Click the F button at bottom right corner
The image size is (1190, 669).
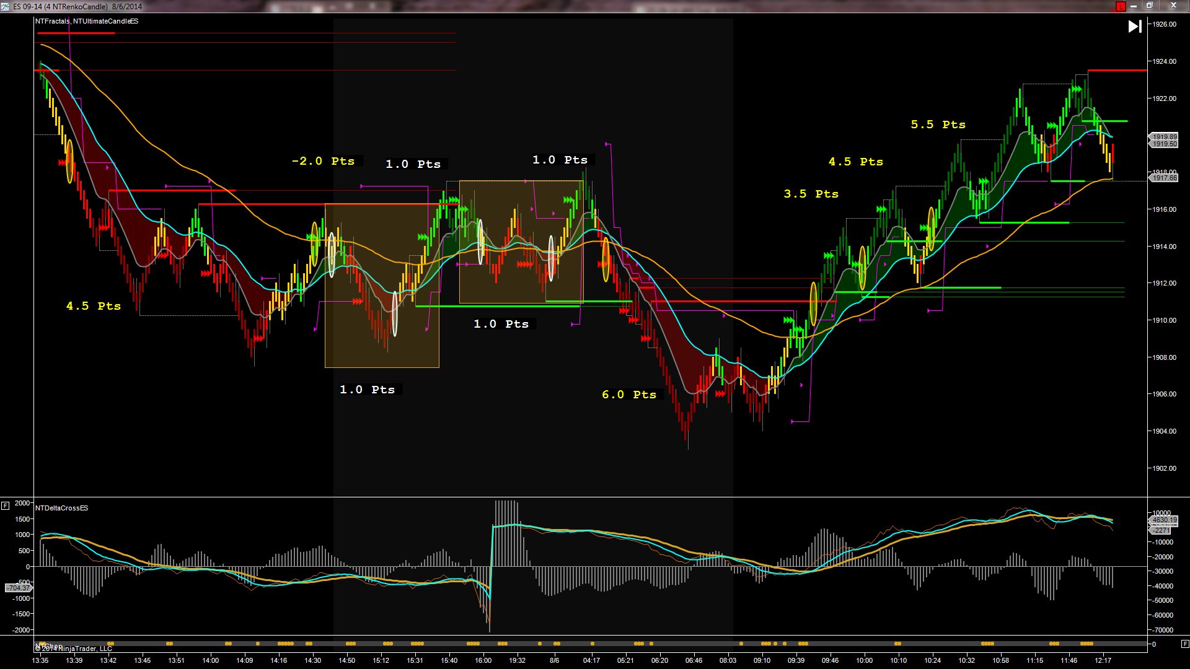tap(1184, 644)
